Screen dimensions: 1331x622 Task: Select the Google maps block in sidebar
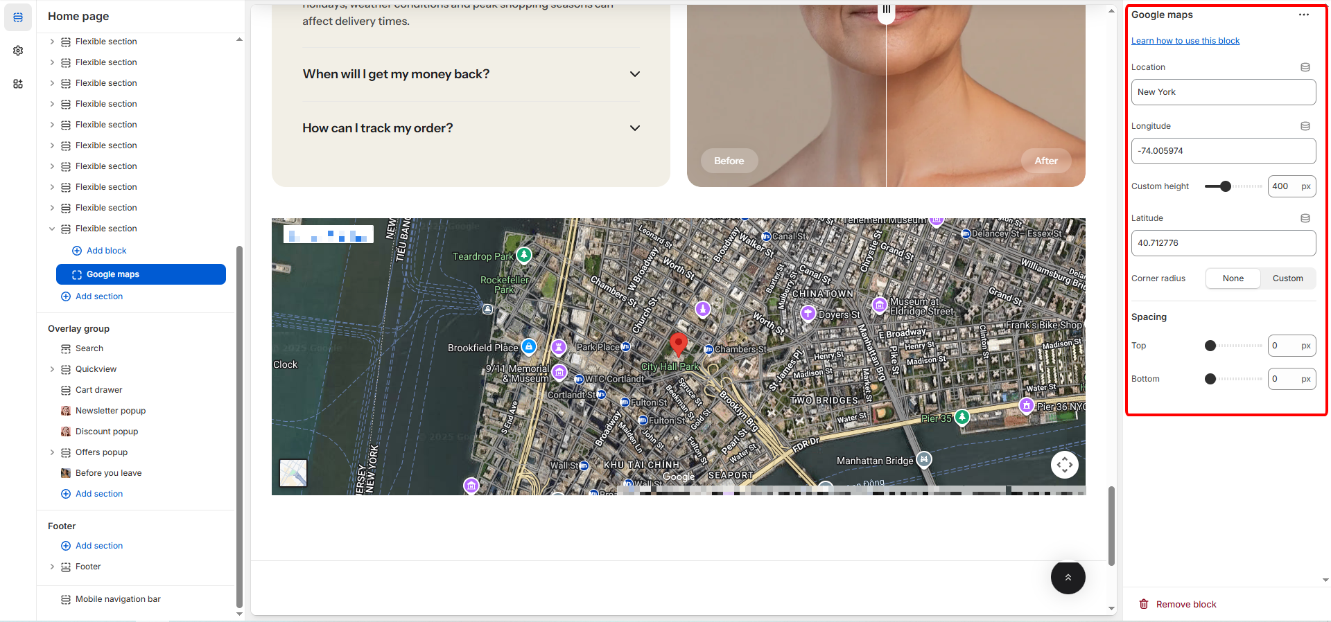coord(141,274)
